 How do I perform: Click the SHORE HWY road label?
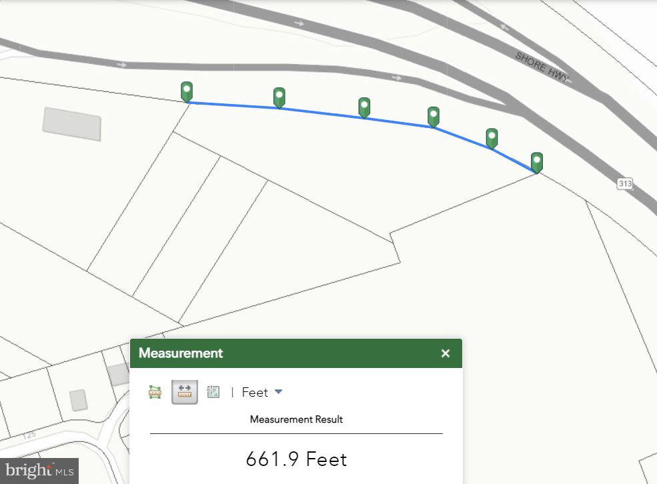coord(543,67)
